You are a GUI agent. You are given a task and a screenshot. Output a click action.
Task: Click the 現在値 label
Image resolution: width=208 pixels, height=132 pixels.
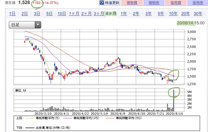(x=10, y=3)
